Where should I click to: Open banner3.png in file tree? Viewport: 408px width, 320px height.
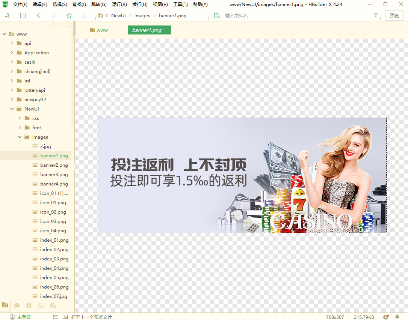(54, 175)
